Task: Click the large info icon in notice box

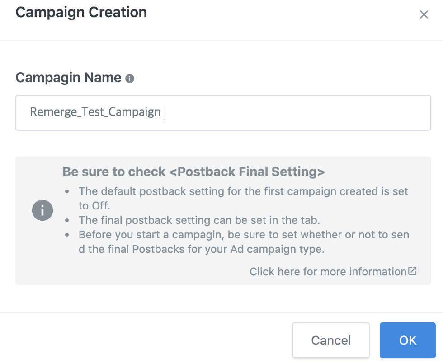Action: coord(42,210)
